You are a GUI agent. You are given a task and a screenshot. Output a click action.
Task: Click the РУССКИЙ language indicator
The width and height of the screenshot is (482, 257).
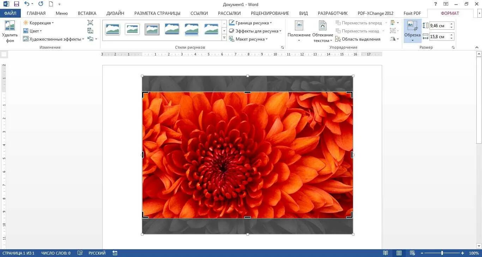point(97,253)
